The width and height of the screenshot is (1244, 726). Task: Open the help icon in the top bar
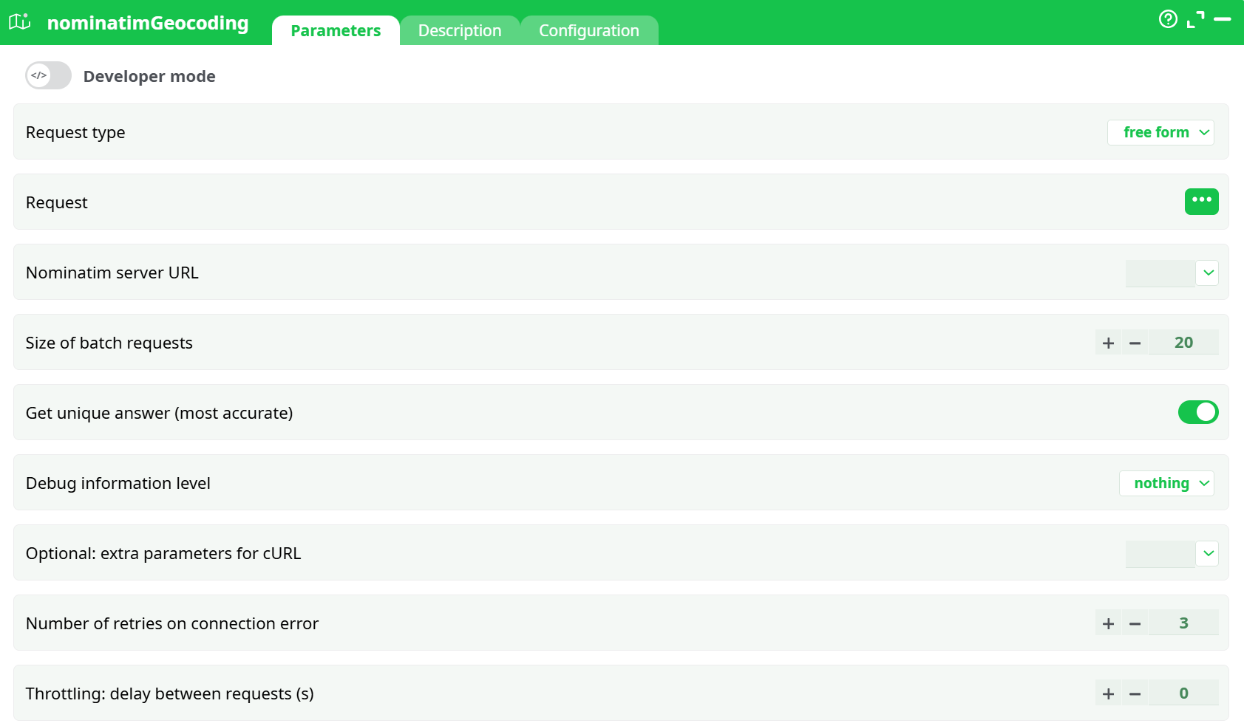(1169, 19)
